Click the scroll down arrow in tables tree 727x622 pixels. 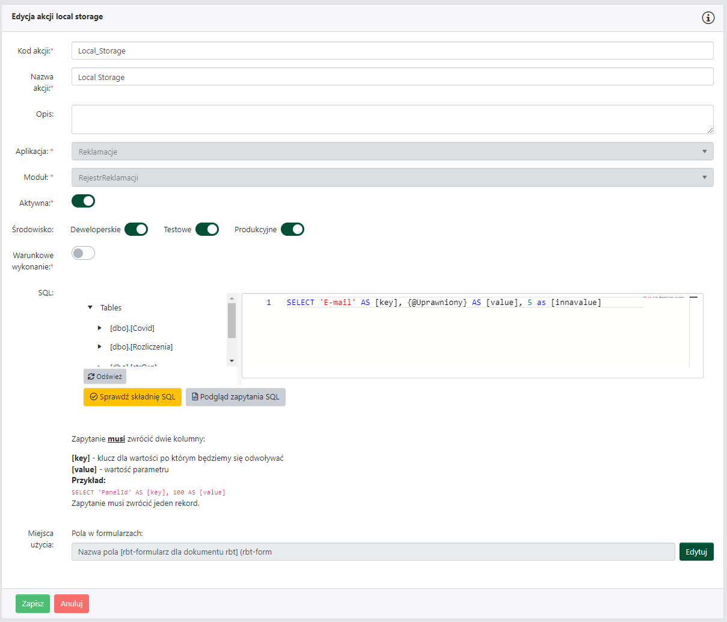click(232, 361)
